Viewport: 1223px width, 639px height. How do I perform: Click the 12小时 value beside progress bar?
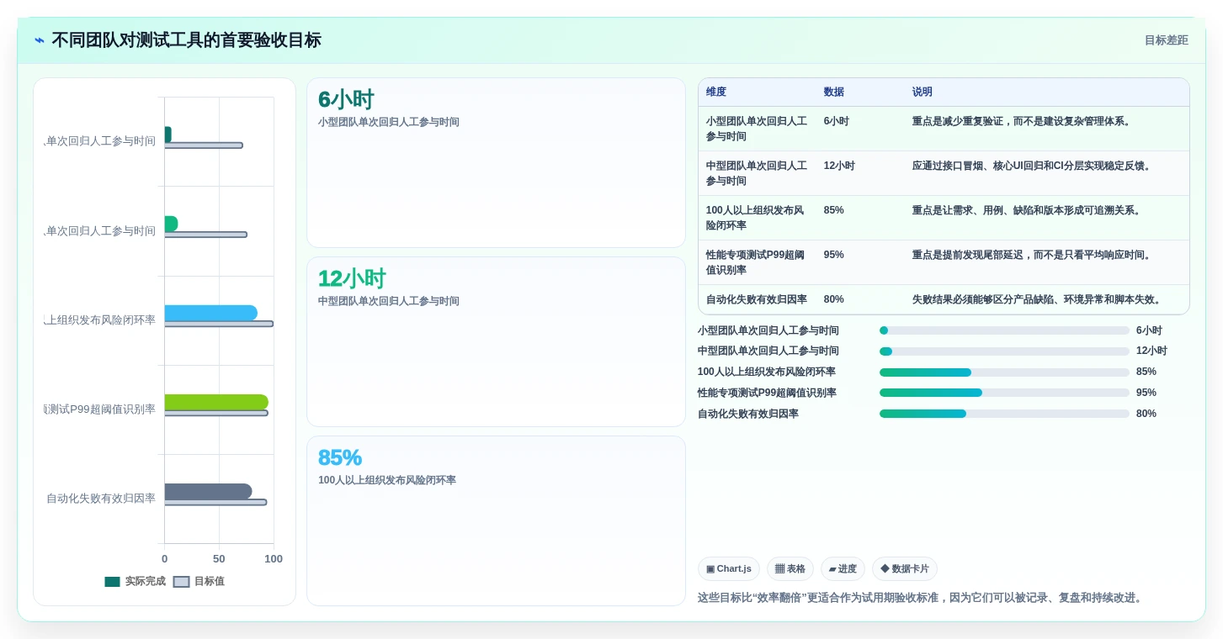[x=1151, y=351]
